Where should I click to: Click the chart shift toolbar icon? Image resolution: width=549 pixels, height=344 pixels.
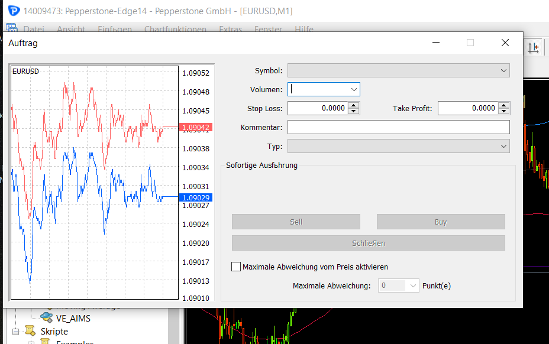click(x=534, y=48)
